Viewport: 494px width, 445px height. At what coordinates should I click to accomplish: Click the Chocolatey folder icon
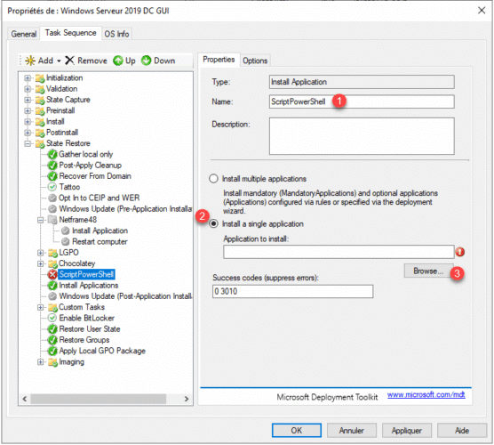point(52,263)
